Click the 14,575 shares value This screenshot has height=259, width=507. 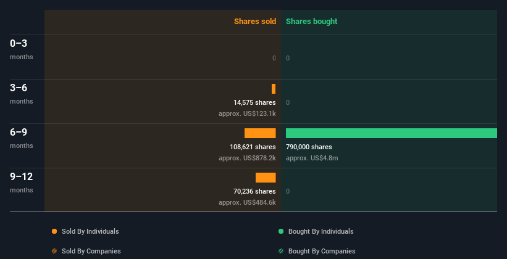(x=255, y=103)
